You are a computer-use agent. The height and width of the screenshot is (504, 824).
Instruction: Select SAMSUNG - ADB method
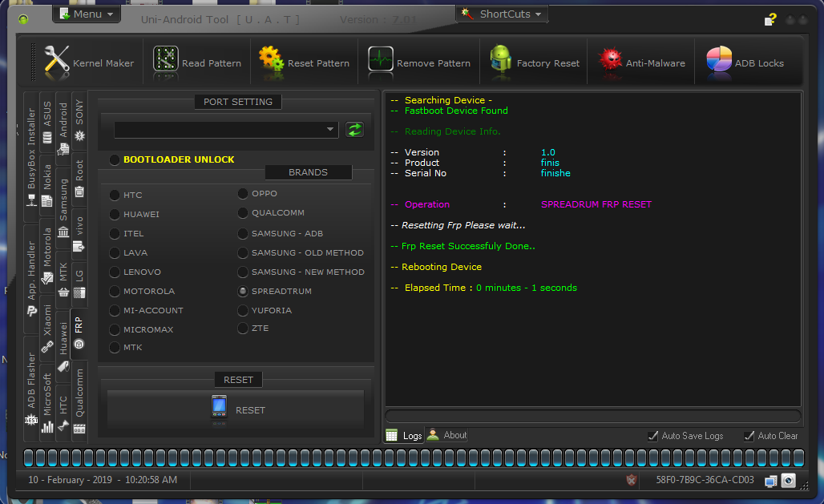point(281,233)
